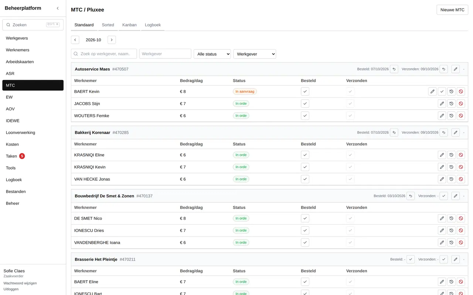Click the edit pencil for BAERT Kevin
Image resolution: width=473 pixels, height=295 pixels.
tap(432, 91)
